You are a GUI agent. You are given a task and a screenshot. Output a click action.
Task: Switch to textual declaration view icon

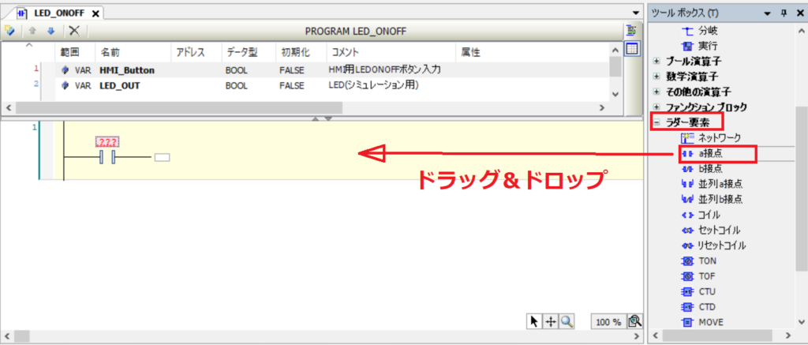tap(631, 31)
